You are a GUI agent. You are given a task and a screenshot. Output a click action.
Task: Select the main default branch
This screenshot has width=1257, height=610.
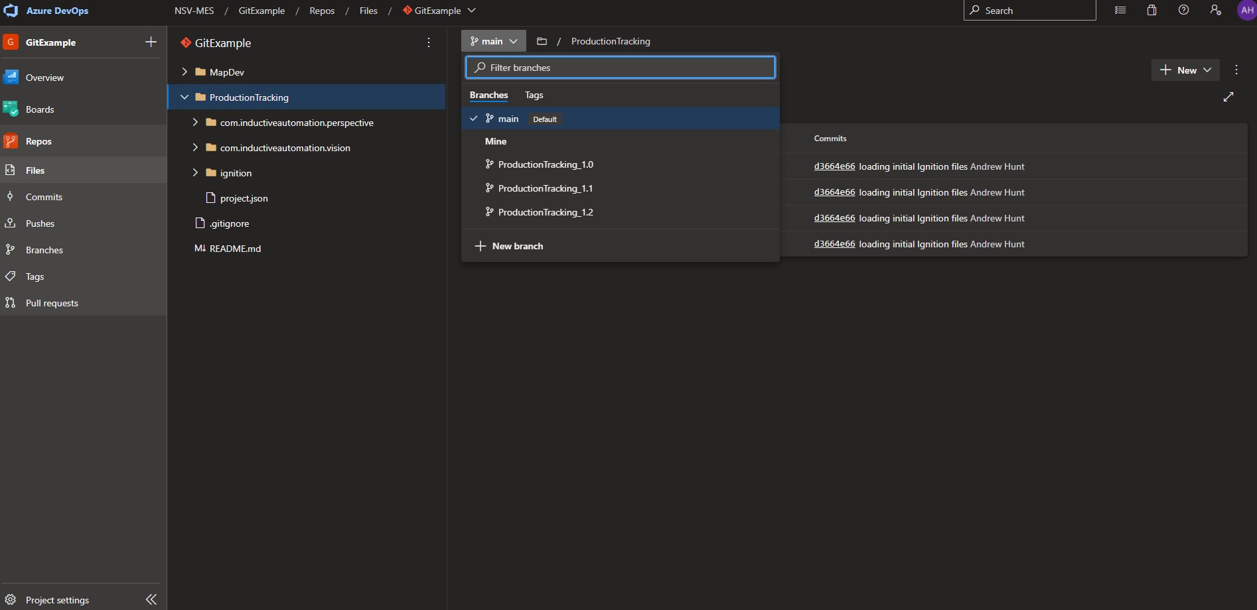(x=621, y=119)
